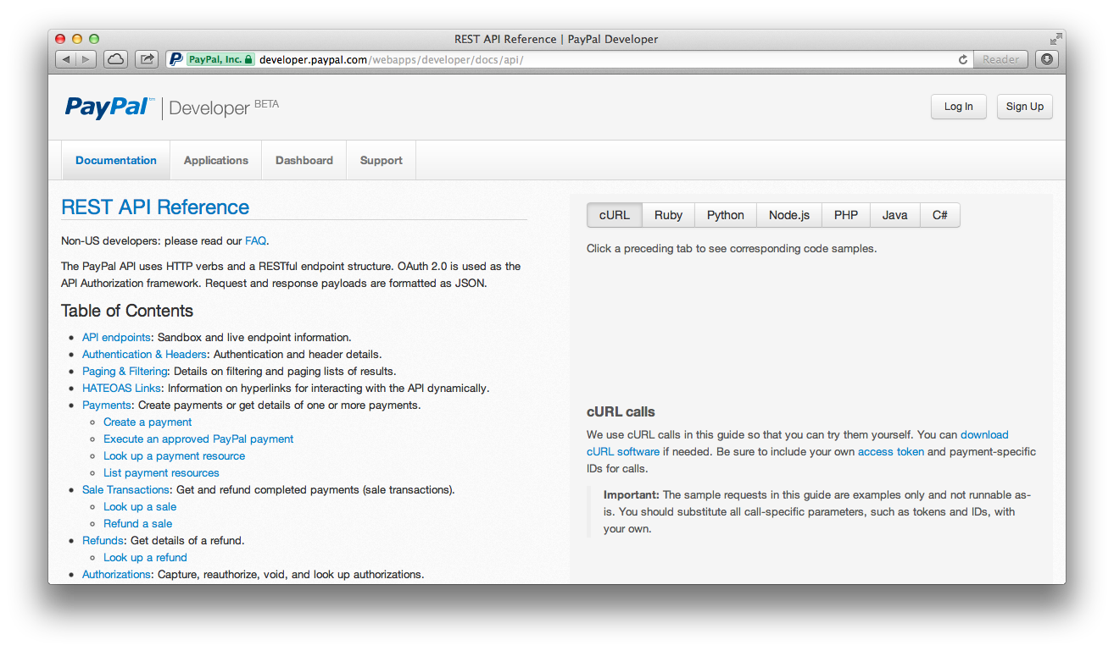Select the C# code sample tab
This screenshot has width=1114, height=651.
tap(940, 215)
